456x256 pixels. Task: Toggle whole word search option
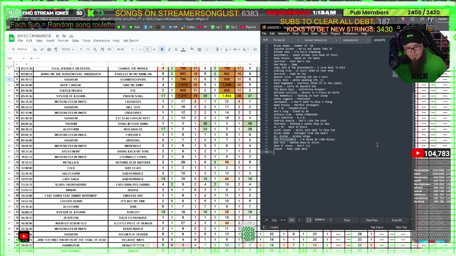pyautogui.click(x=283, y=220)
